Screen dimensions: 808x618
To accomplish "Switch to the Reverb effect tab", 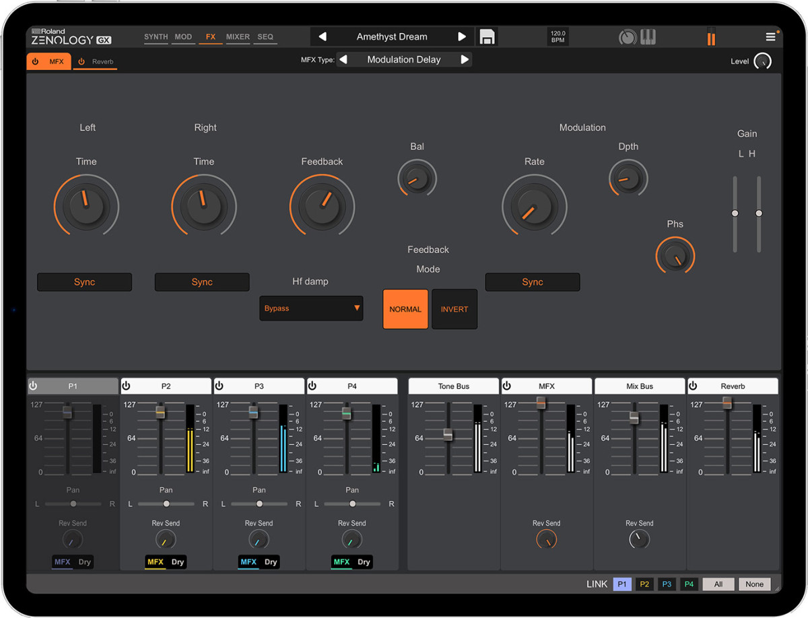I will [x=95, y=62].
